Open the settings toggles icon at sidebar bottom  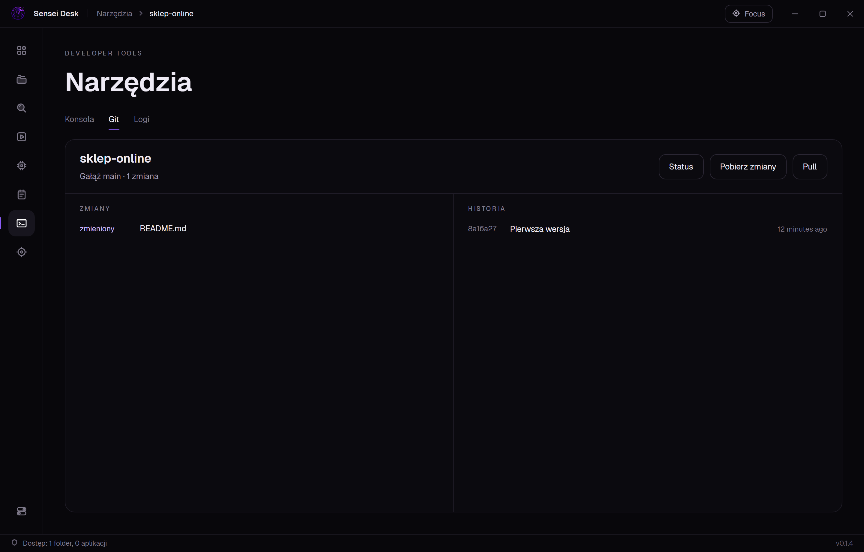pos(22,511)
